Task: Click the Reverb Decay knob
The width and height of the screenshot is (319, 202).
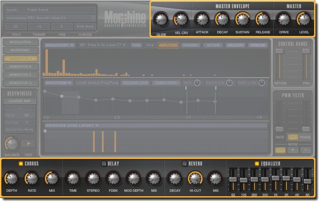Action: (x=175, y=178)
